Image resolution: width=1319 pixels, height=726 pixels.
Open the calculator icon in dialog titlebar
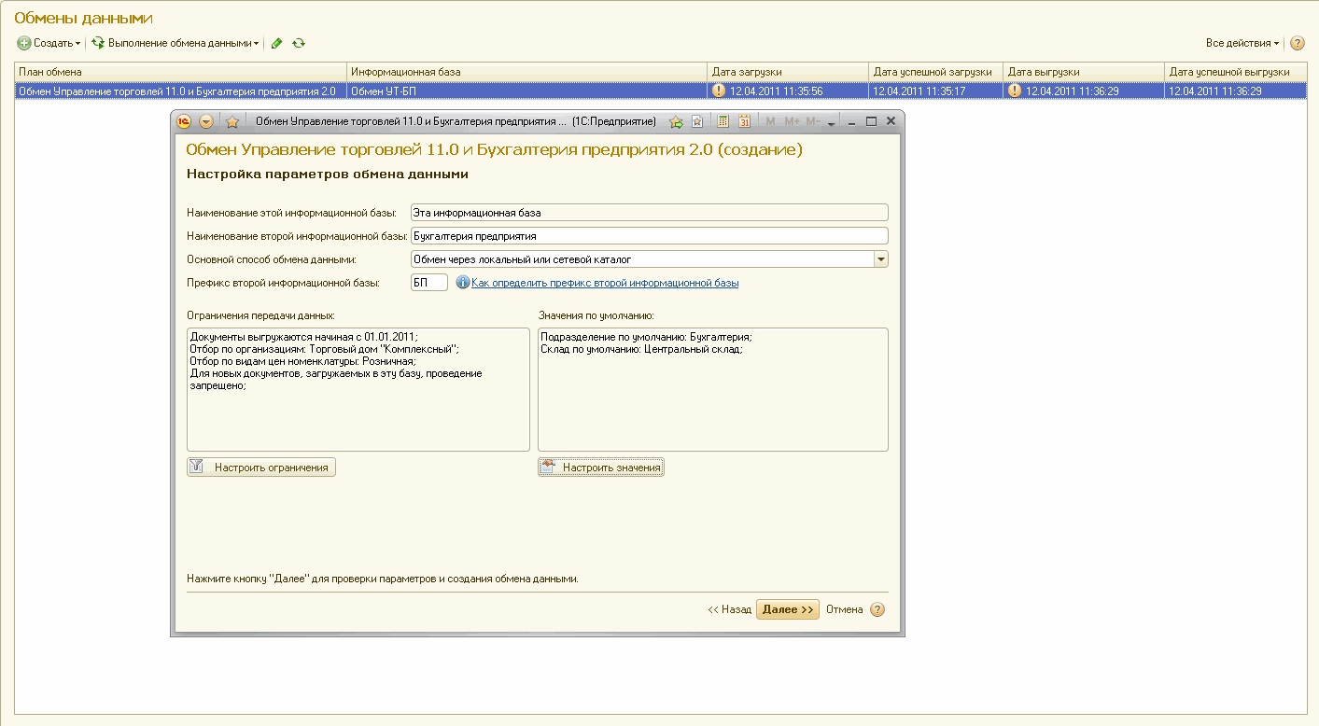click(x=723, y=121)
